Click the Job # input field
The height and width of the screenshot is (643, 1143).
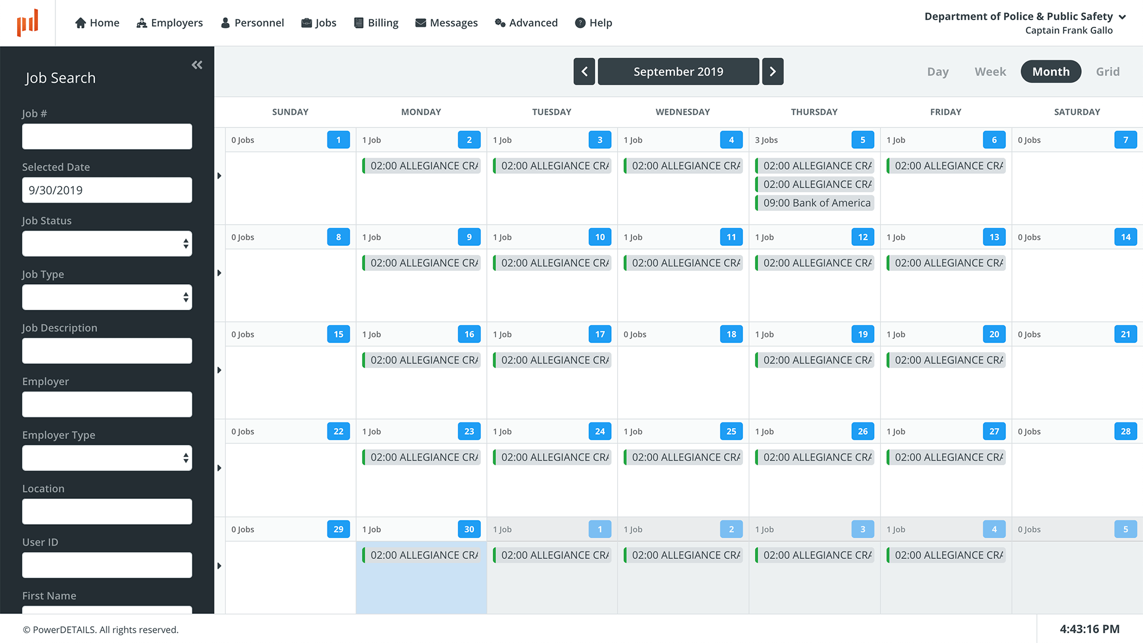[x=107, y=137]
